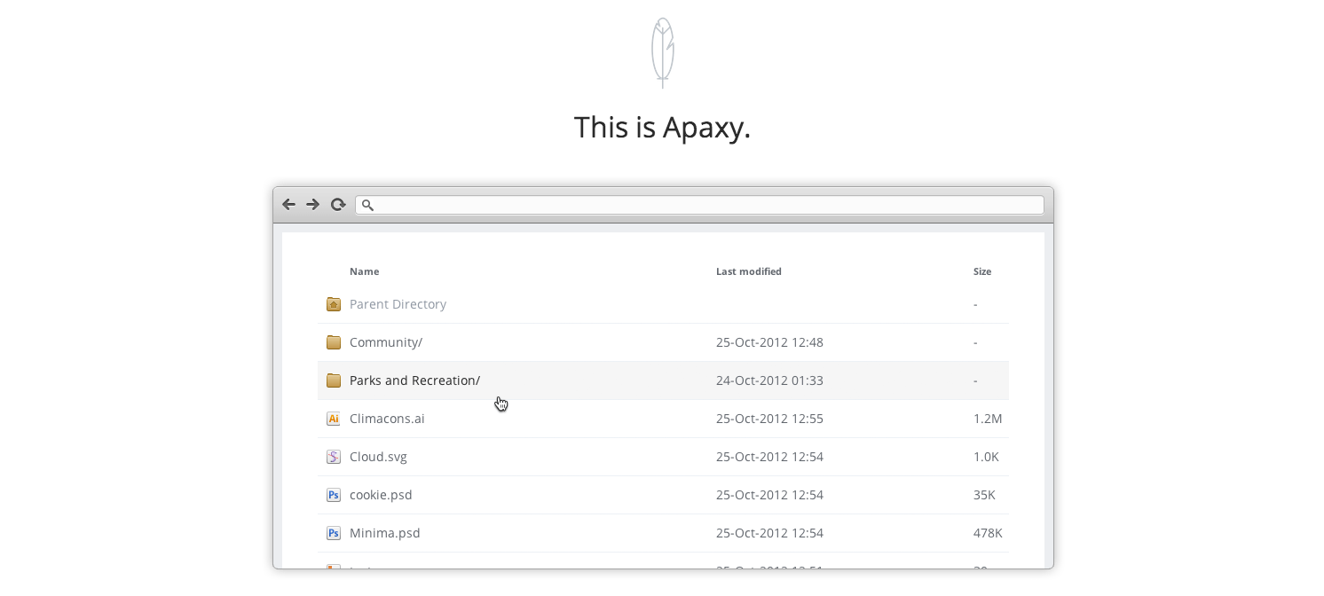Click the Adobe Illustrator icon beside Climacons.ai
This screenshot has width=1324, height=596.
(333, 418)
